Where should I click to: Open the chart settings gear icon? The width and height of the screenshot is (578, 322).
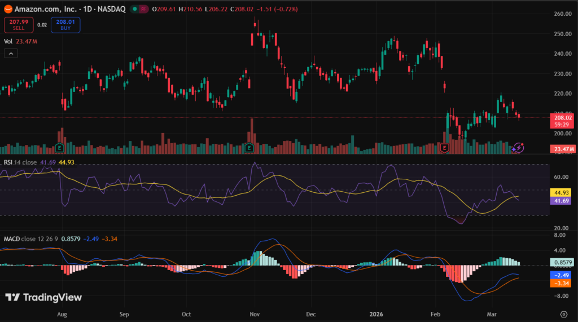pos(563,314)
